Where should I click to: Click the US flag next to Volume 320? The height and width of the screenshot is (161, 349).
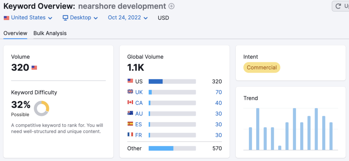(x=34, y=68)
